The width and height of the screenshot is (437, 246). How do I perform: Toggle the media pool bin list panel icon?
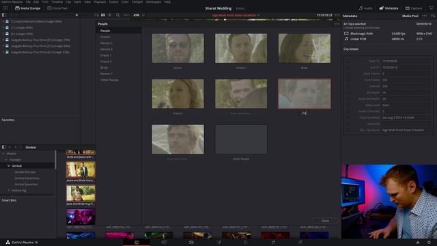[x=4, y=148]
